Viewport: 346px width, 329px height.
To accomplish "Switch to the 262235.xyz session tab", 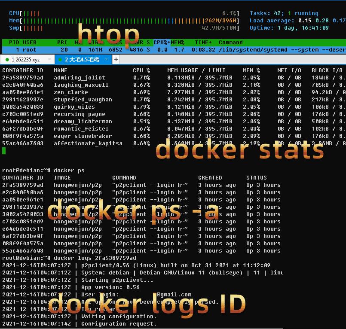I will pyautogui.click(x=26, y=60).
